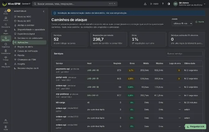The image size is (209, 132).
Task: Click the Ajuda help link near Janela
Action: [x=200, y=22]
